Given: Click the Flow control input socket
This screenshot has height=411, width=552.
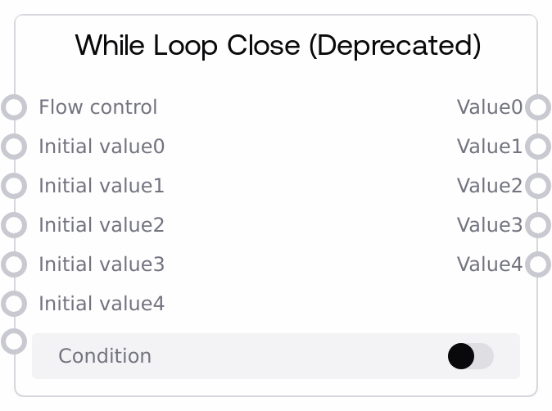Looking at the screenshot, I should [x=14, y=107].
